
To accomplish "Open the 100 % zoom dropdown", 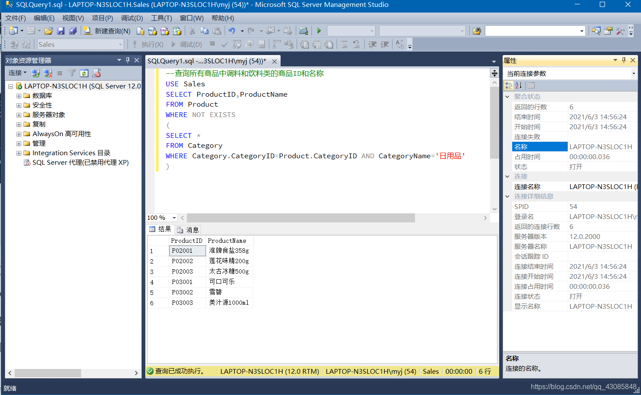I will coord(174,218).
